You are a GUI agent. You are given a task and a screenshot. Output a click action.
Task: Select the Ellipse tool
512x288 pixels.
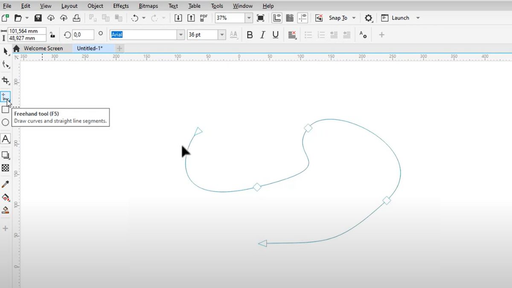click(6, 122)
